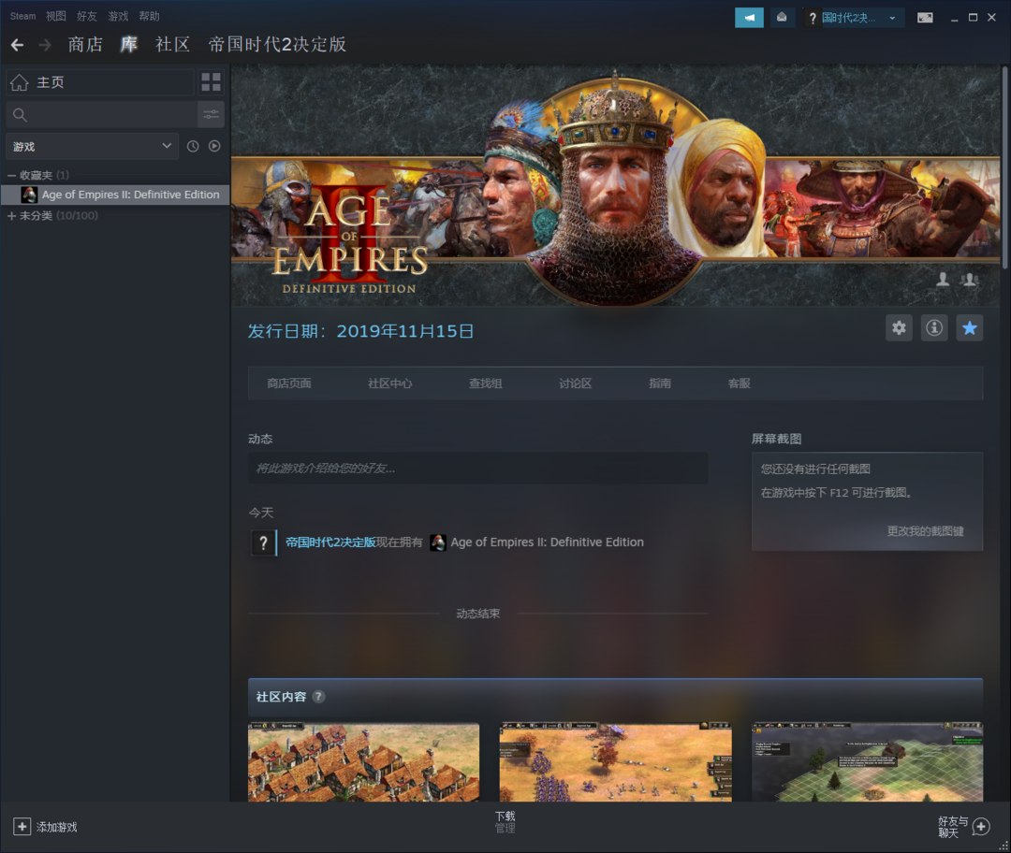Sort by recent activity clock icon

click(193, 146)
